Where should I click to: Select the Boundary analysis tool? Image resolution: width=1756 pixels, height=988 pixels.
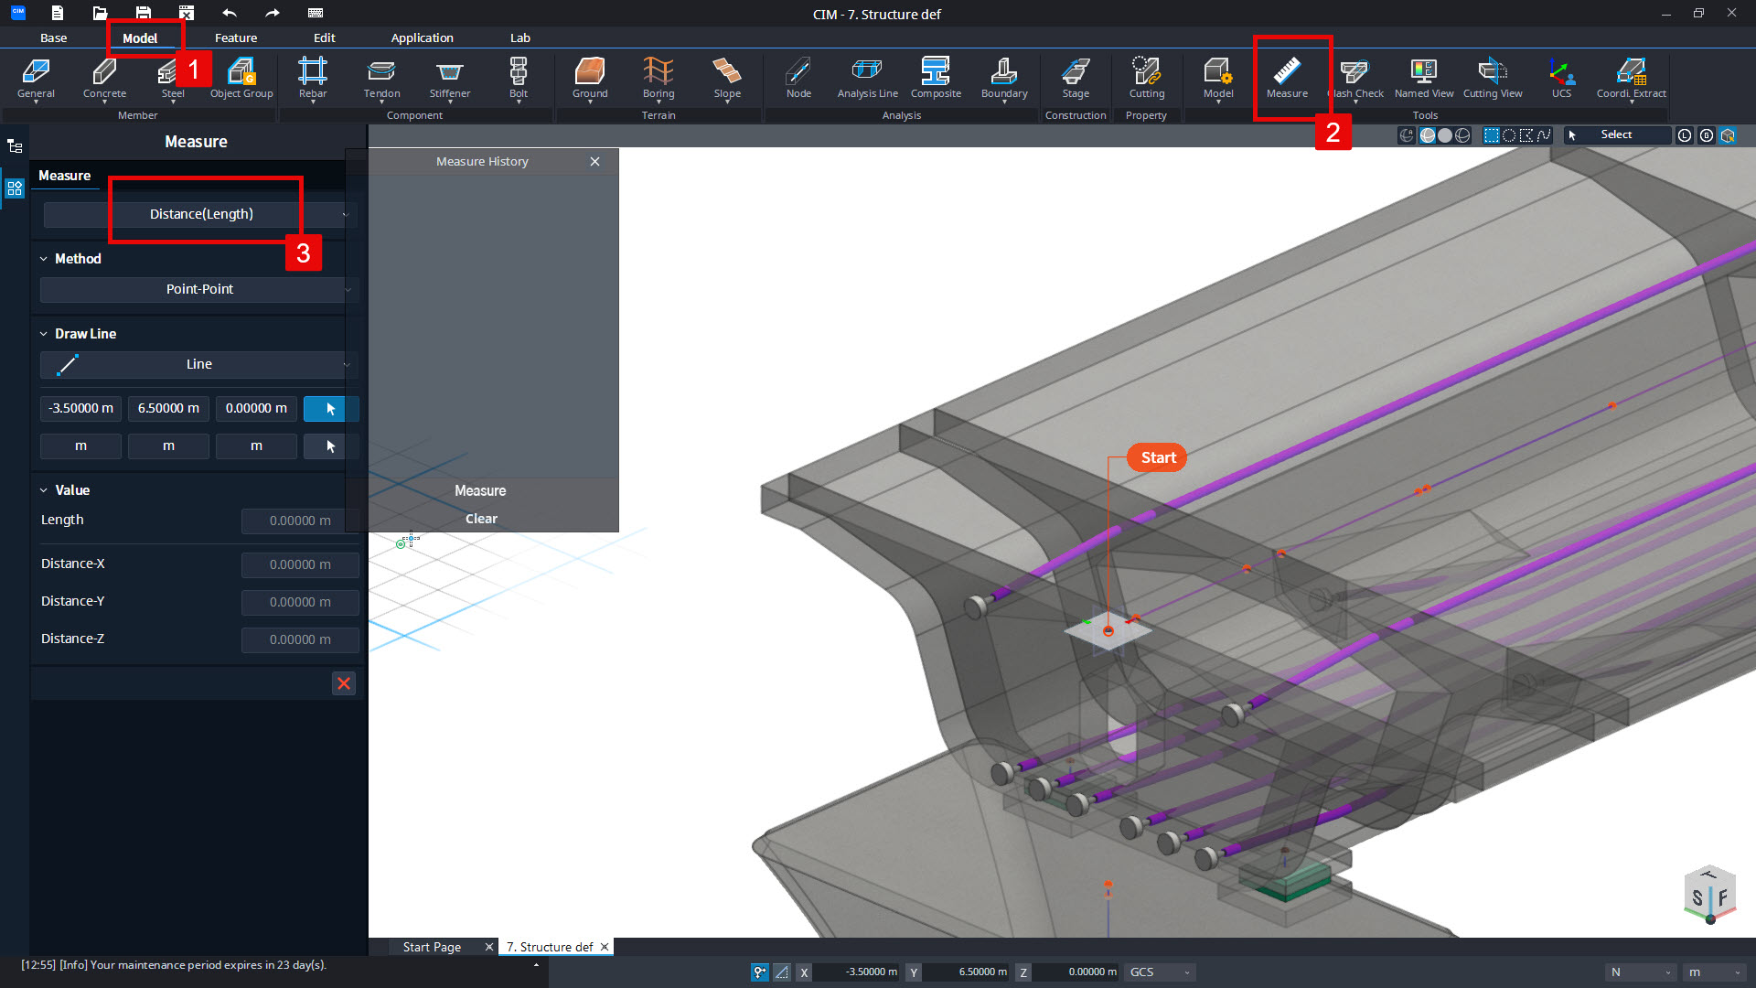point(1003,78)
